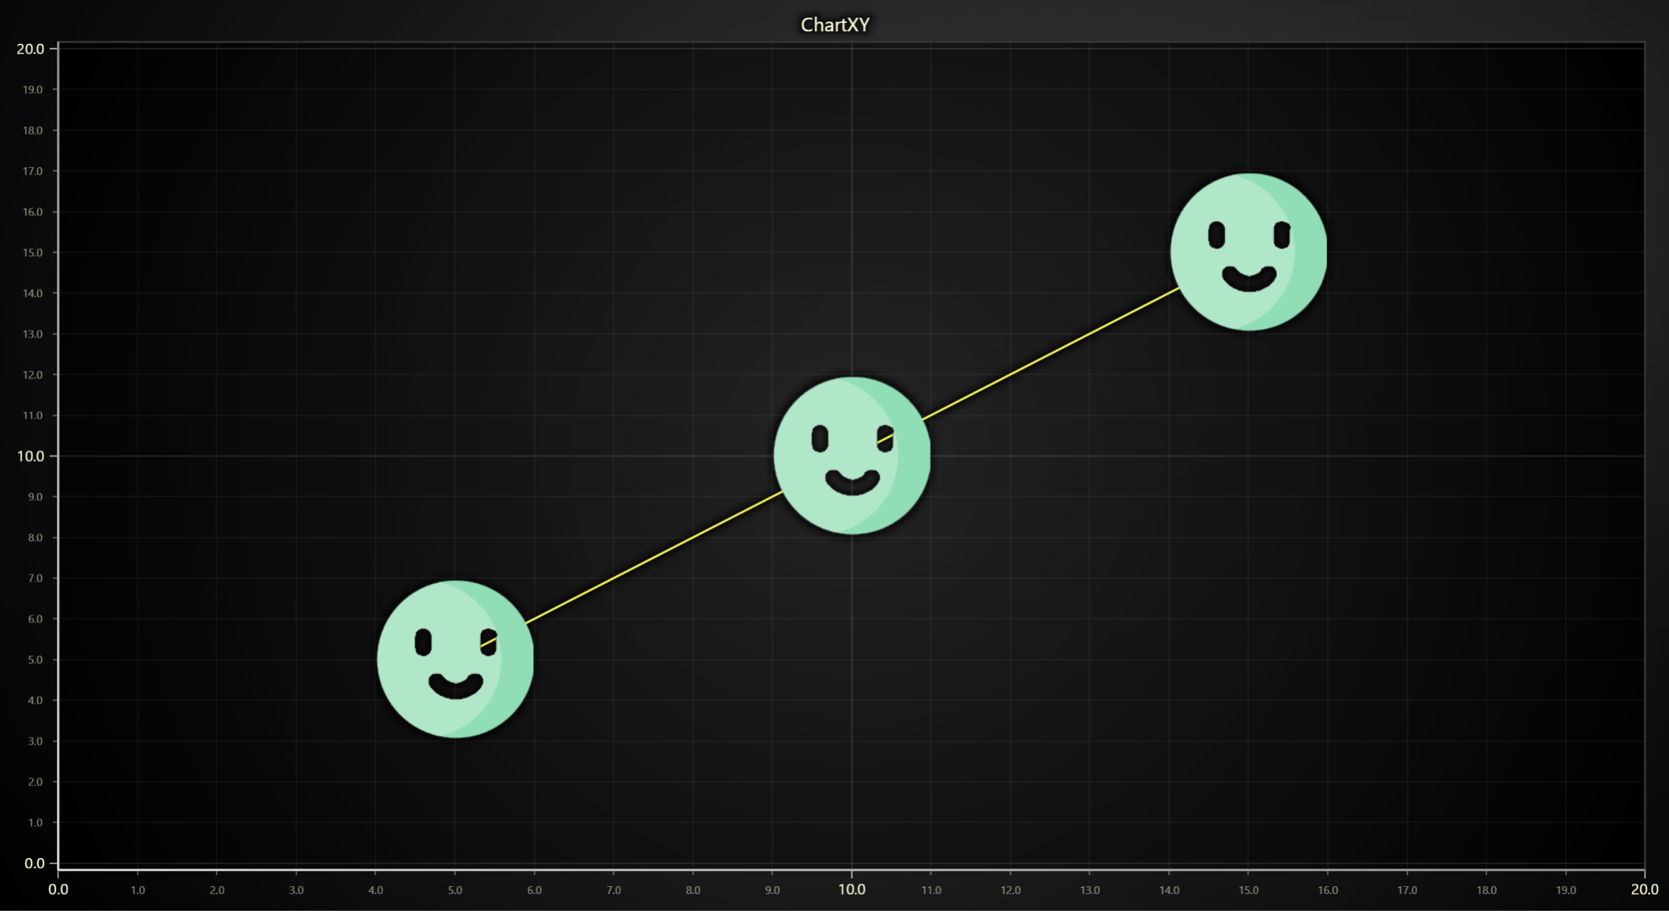Screen dimensions: 1669x911
Task: Click the ChartXY title text
Action: (835, 25)
